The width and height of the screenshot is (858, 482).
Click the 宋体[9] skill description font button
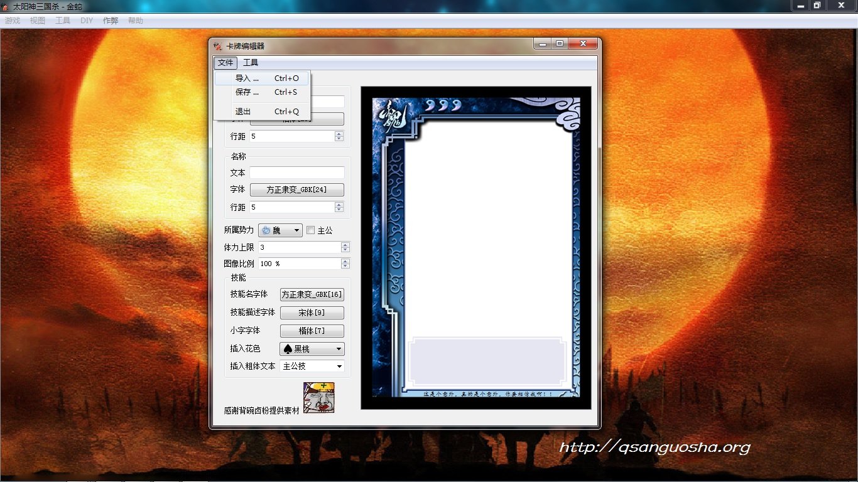[312, 312]
